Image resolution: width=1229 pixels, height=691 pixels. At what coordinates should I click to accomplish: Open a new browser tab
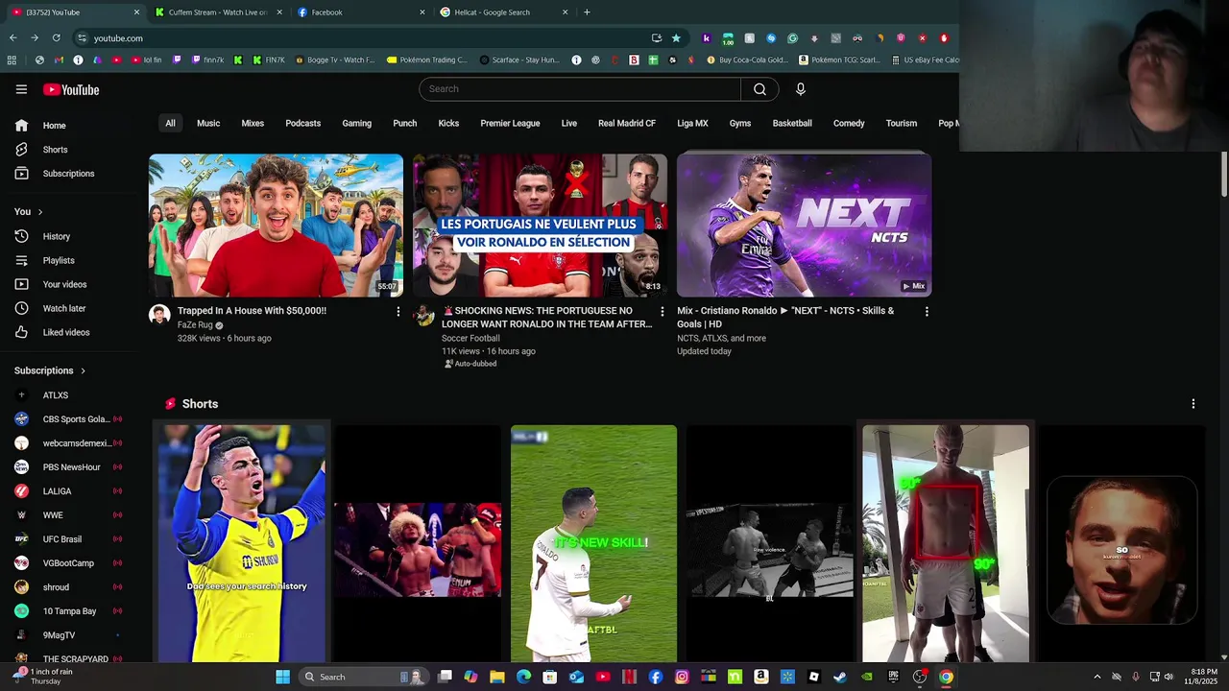tap(587, 12)
